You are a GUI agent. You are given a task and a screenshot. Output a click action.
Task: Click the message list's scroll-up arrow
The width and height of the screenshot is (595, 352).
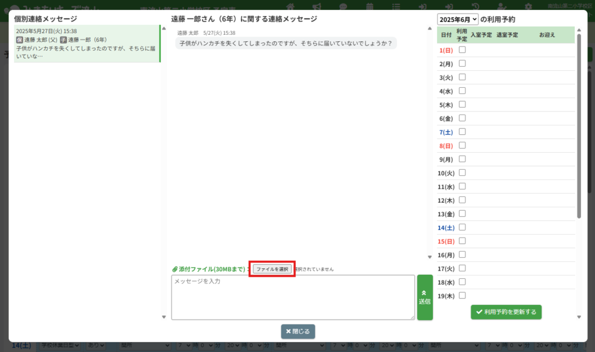click(x=164, y=28)
